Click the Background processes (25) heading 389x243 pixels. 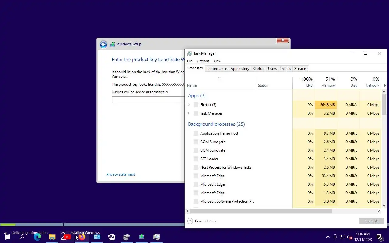[216, 124]
